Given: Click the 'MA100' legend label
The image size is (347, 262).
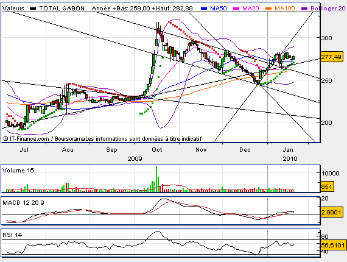Looking at the screenshot, I should [x=285, y=9].
